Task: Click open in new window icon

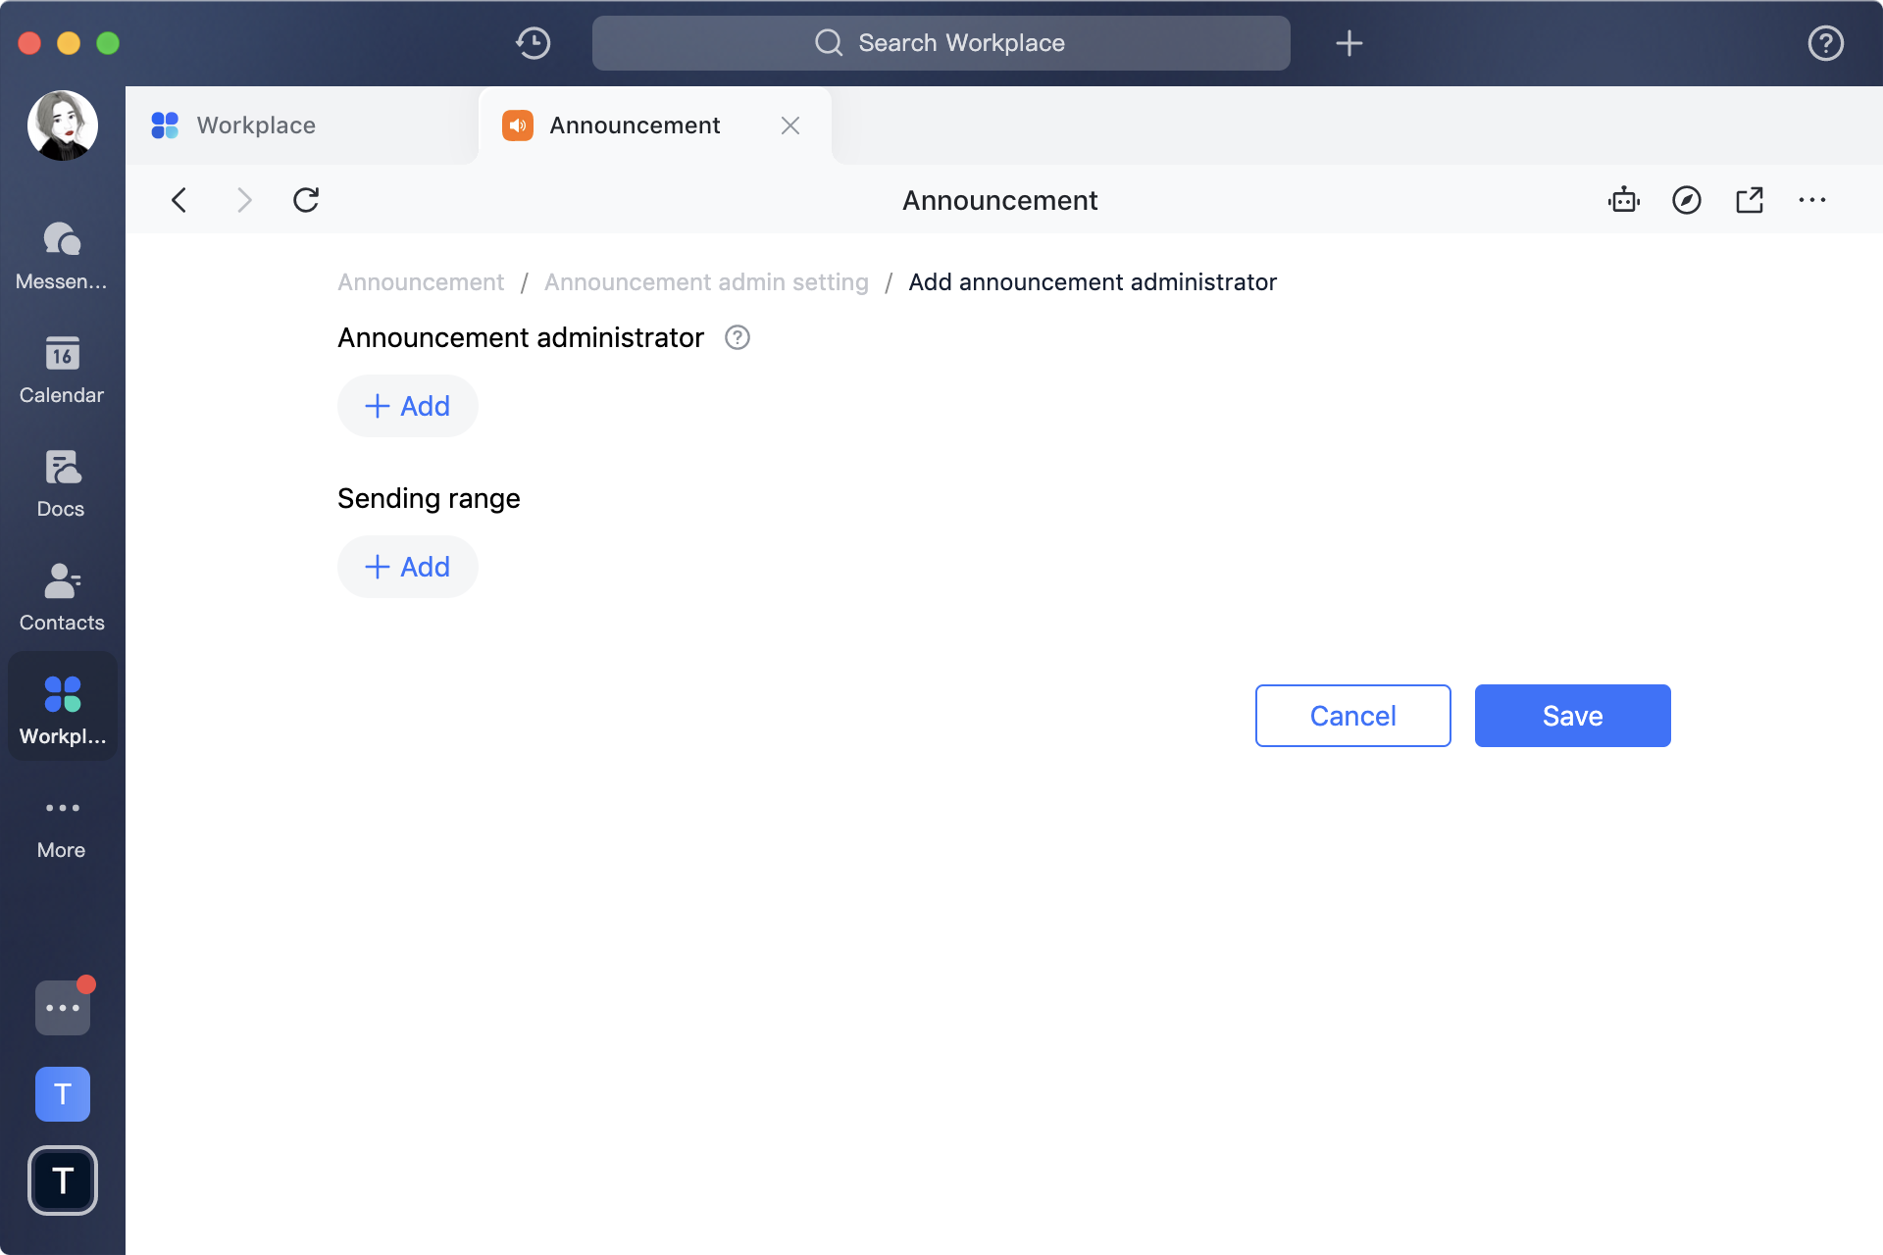Action: click(1750, 200)
